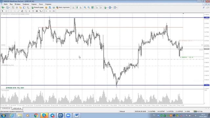Expand the arrows tool dropdown arrow

tap(42, 11)
